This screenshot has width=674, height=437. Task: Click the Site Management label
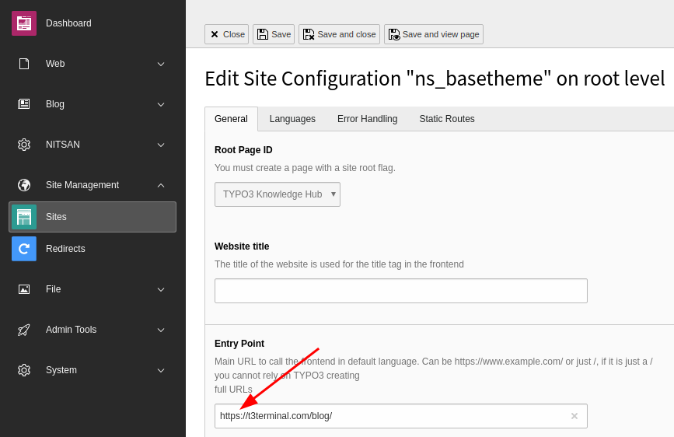click(82, 185)
